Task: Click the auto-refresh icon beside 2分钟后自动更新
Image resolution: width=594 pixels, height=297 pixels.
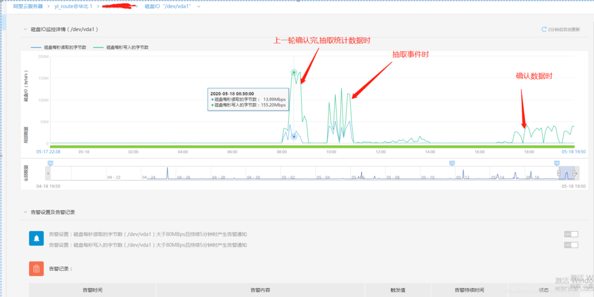Action: click(544, 29)
